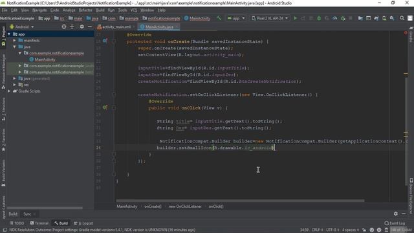The height and width of the screenshot is (233, 414).
Task: Expand Gradle Scripts node
Action: [x=9, y=91]
